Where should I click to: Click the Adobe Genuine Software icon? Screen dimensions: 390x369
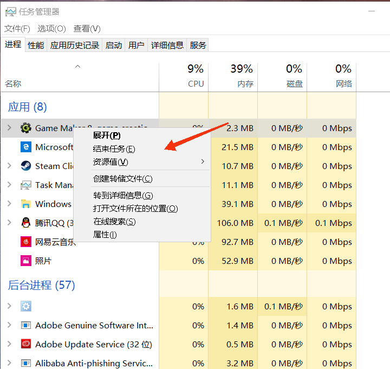[x=26, y=325]
